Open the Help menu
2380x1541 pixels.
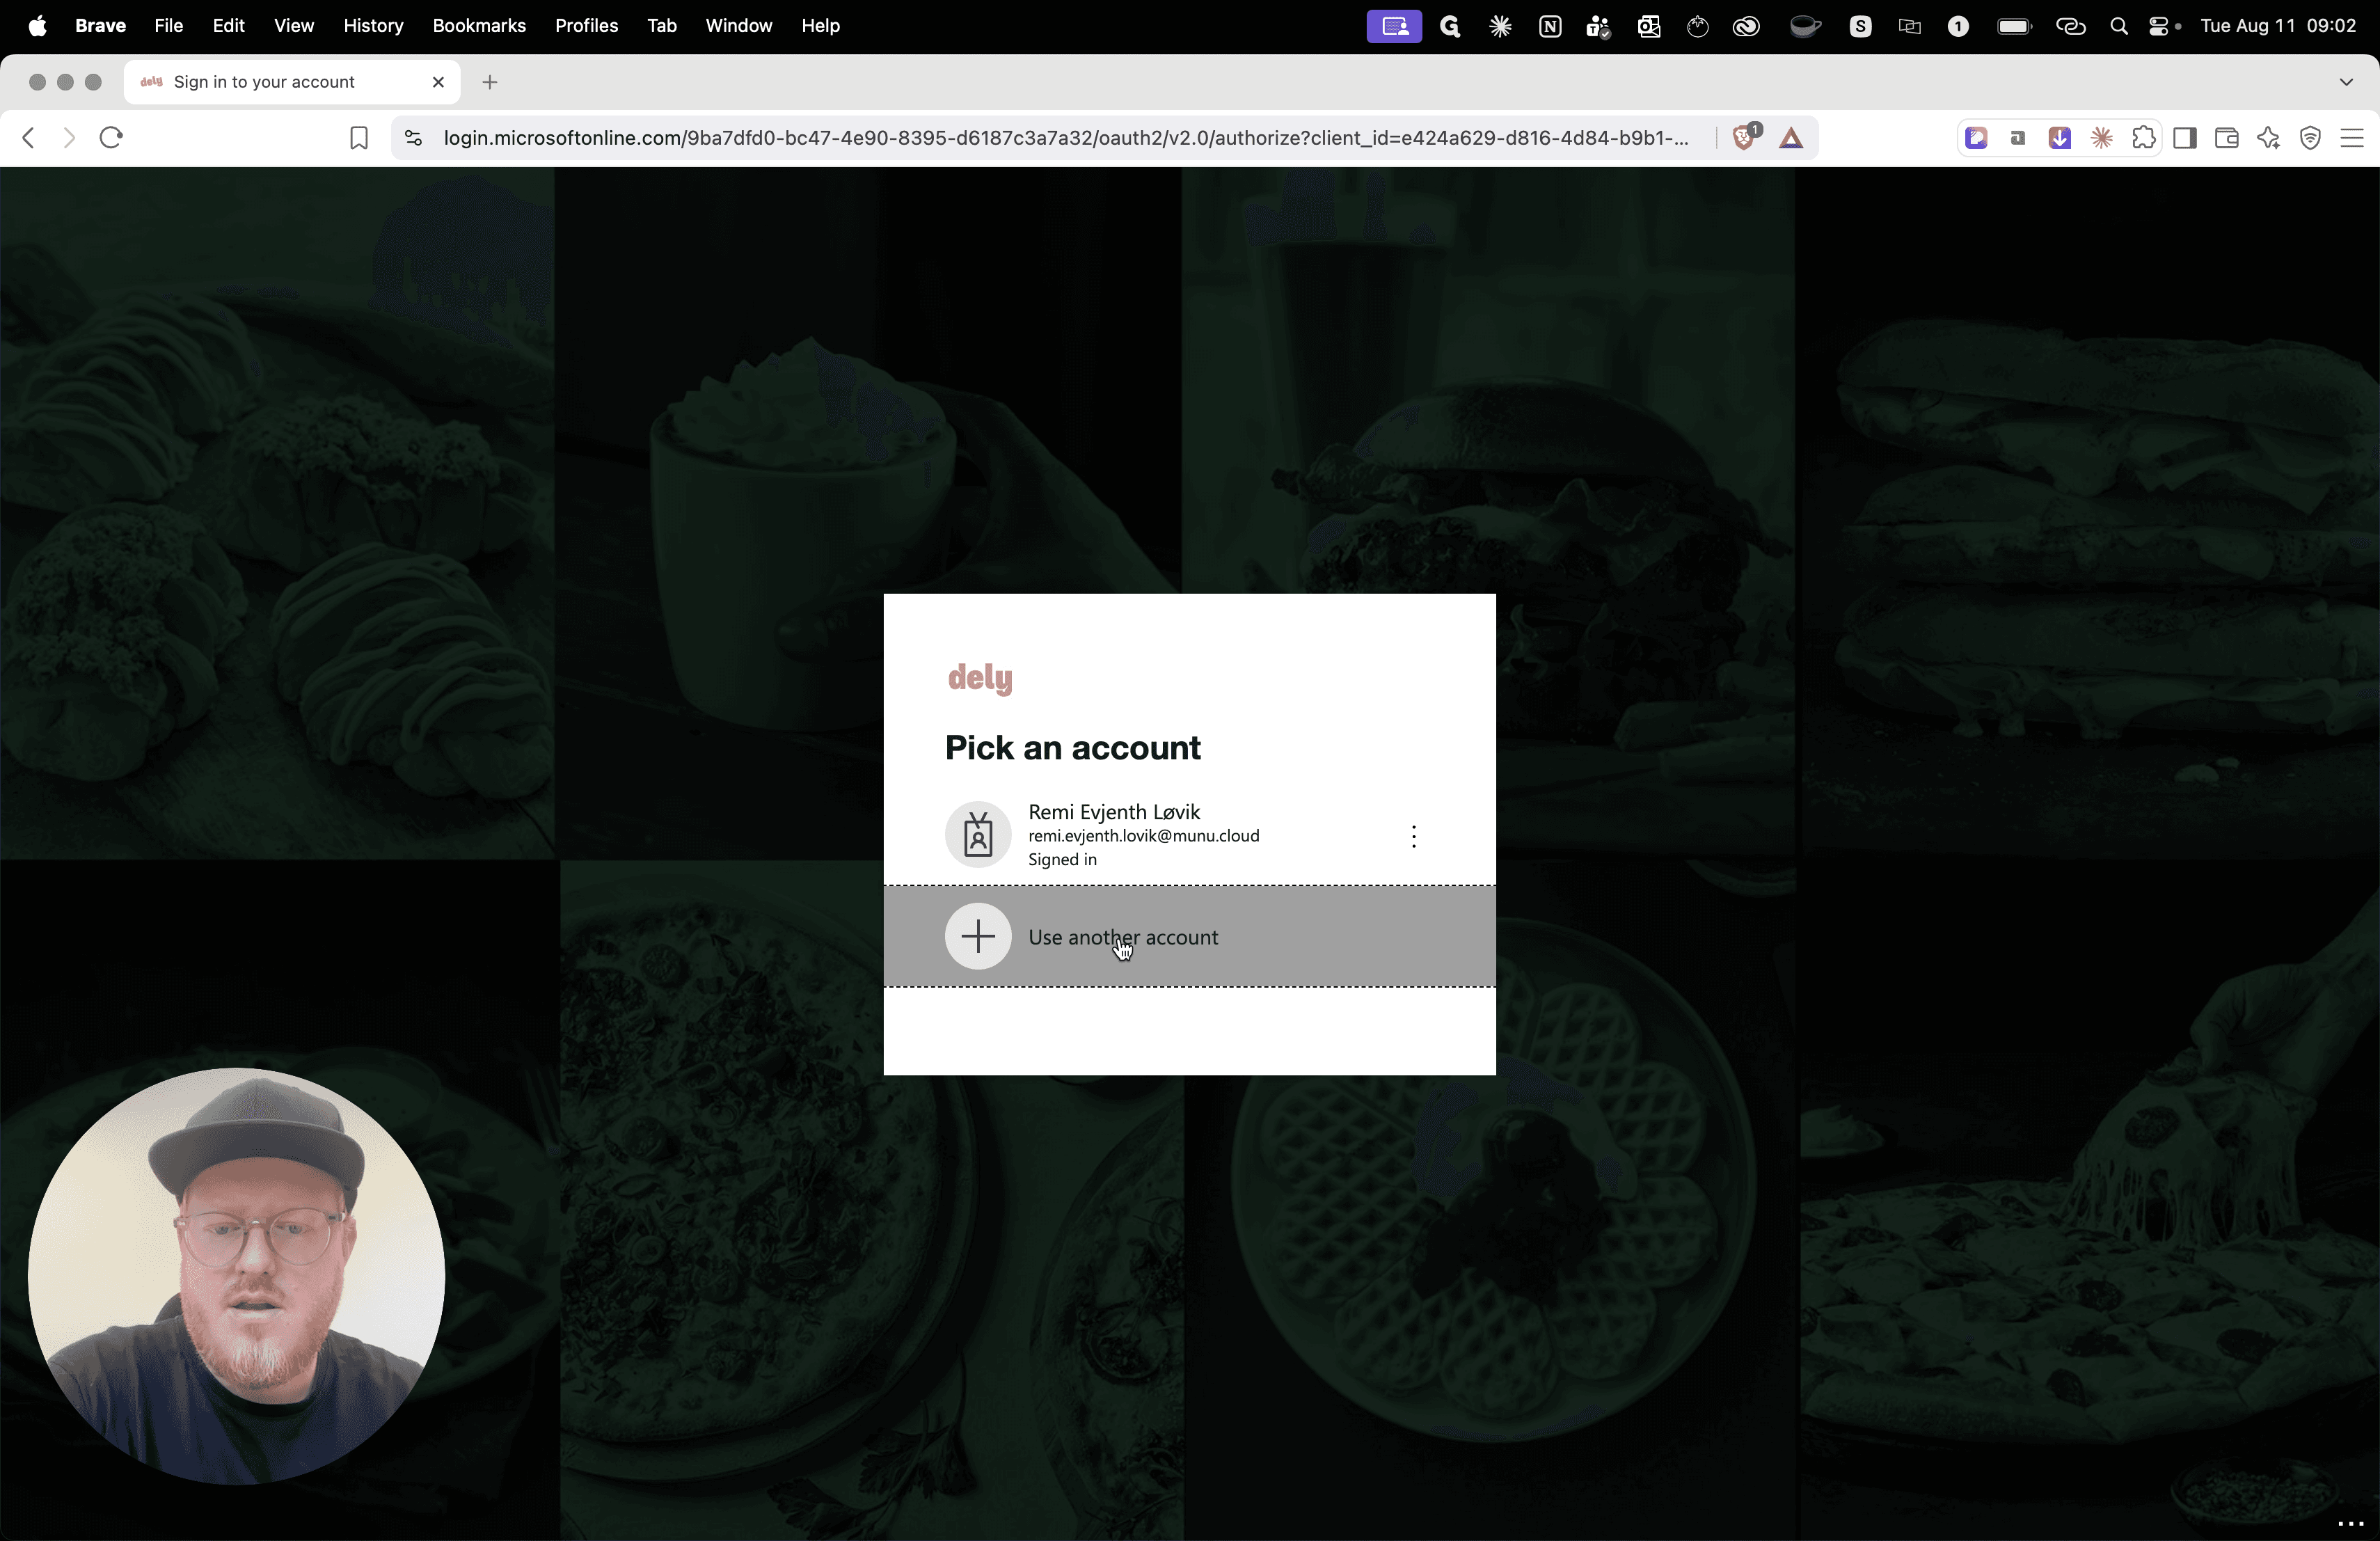[820, 26]
